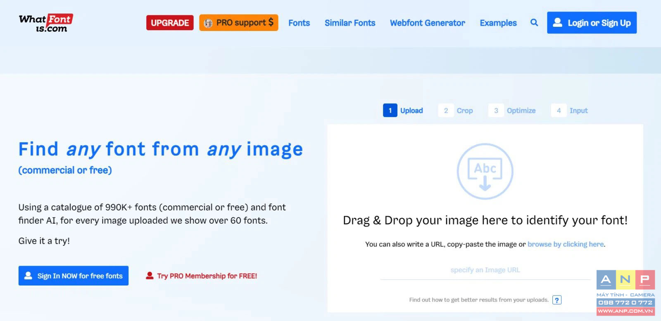The image size is (661, 321).
Task: Click Try PRO Membership for FREE link
Action: click(x=202, y=276)
